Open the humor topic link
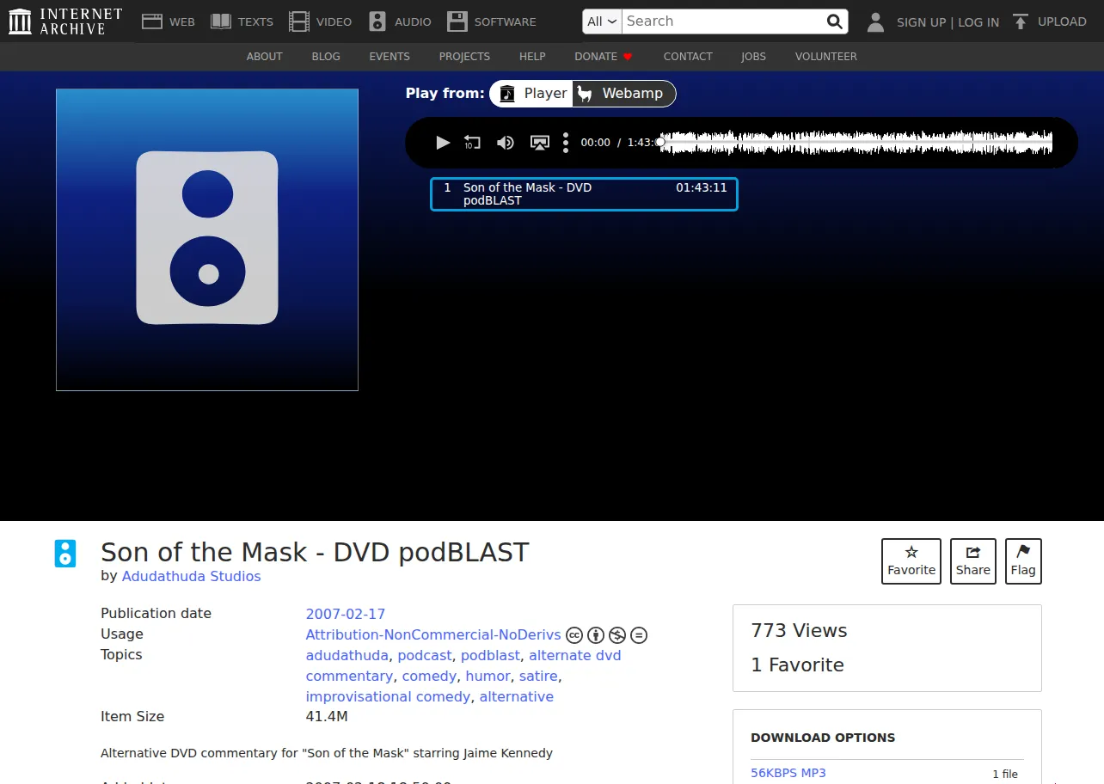 [488, 676]
